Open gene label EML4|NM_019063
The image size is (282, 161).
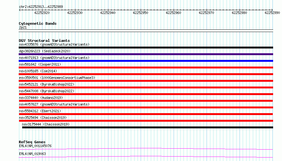(32, 154)
